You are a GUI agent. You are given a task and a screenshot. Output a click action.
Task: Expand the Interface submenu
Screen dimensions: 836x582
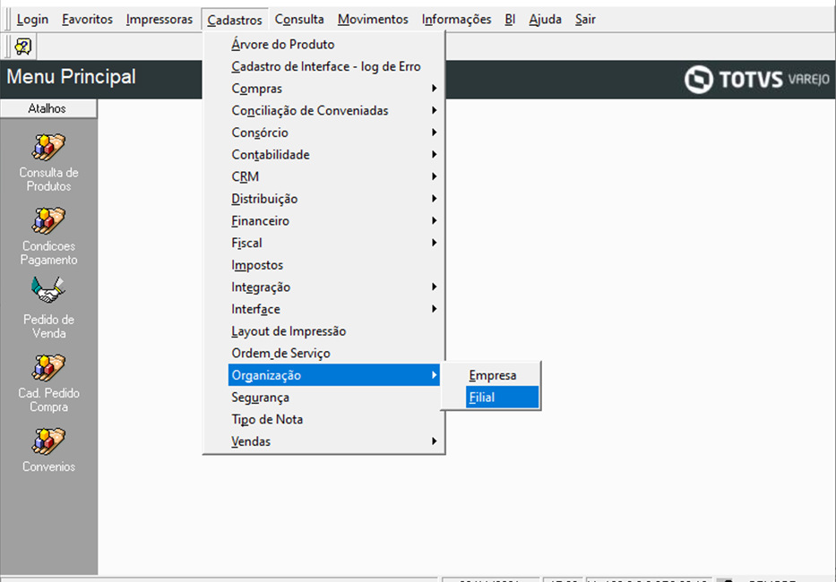pyautogui.click(x=335, y=309)
